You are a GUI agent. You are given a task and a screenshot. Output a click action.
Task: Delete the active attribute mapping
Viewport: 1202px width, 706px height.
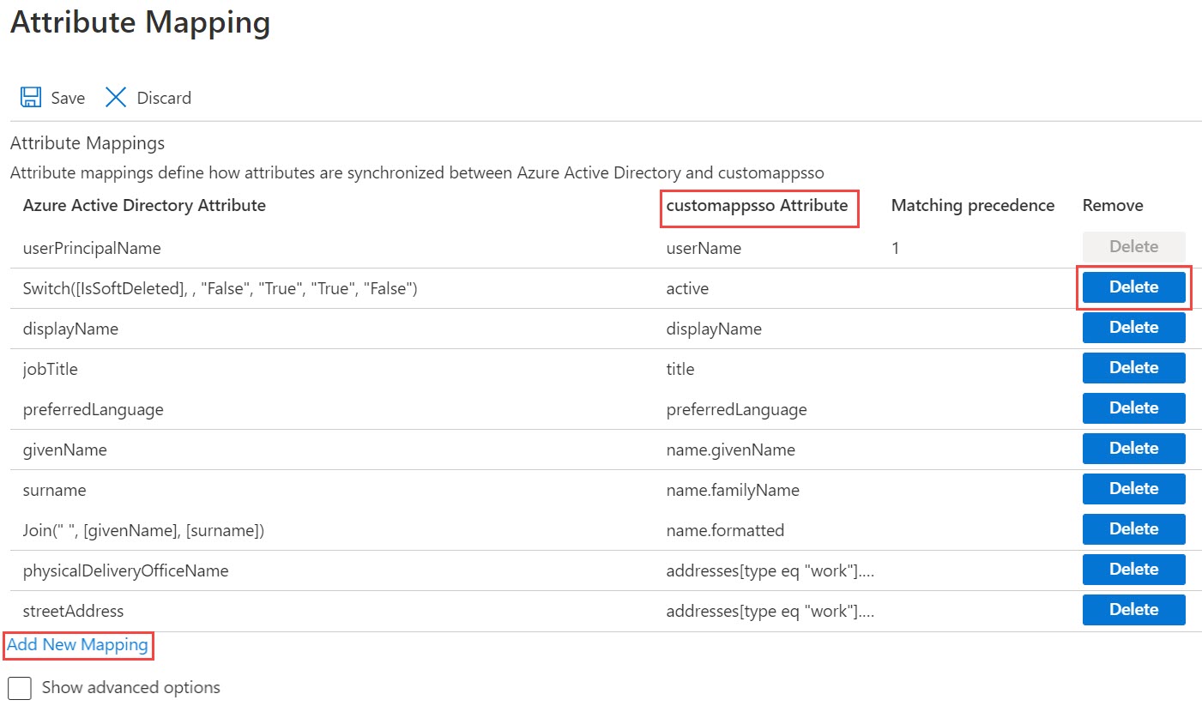point(1133,287)
